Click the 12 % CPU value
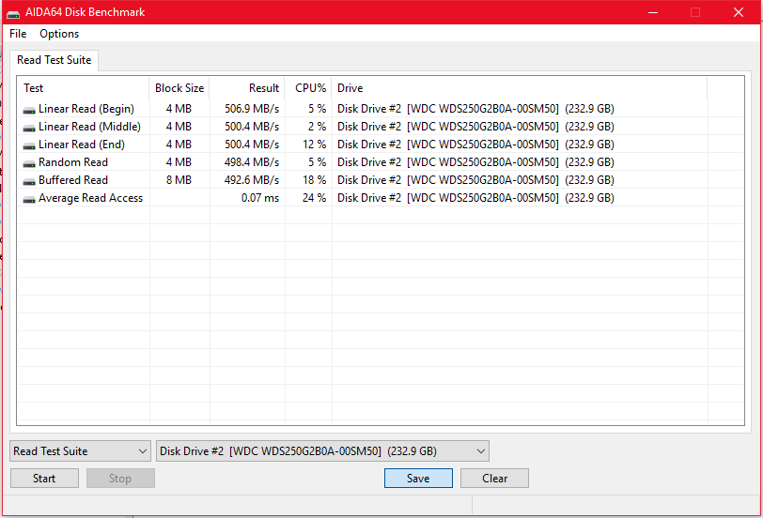 pyautogui.click(x=314, y=145)
